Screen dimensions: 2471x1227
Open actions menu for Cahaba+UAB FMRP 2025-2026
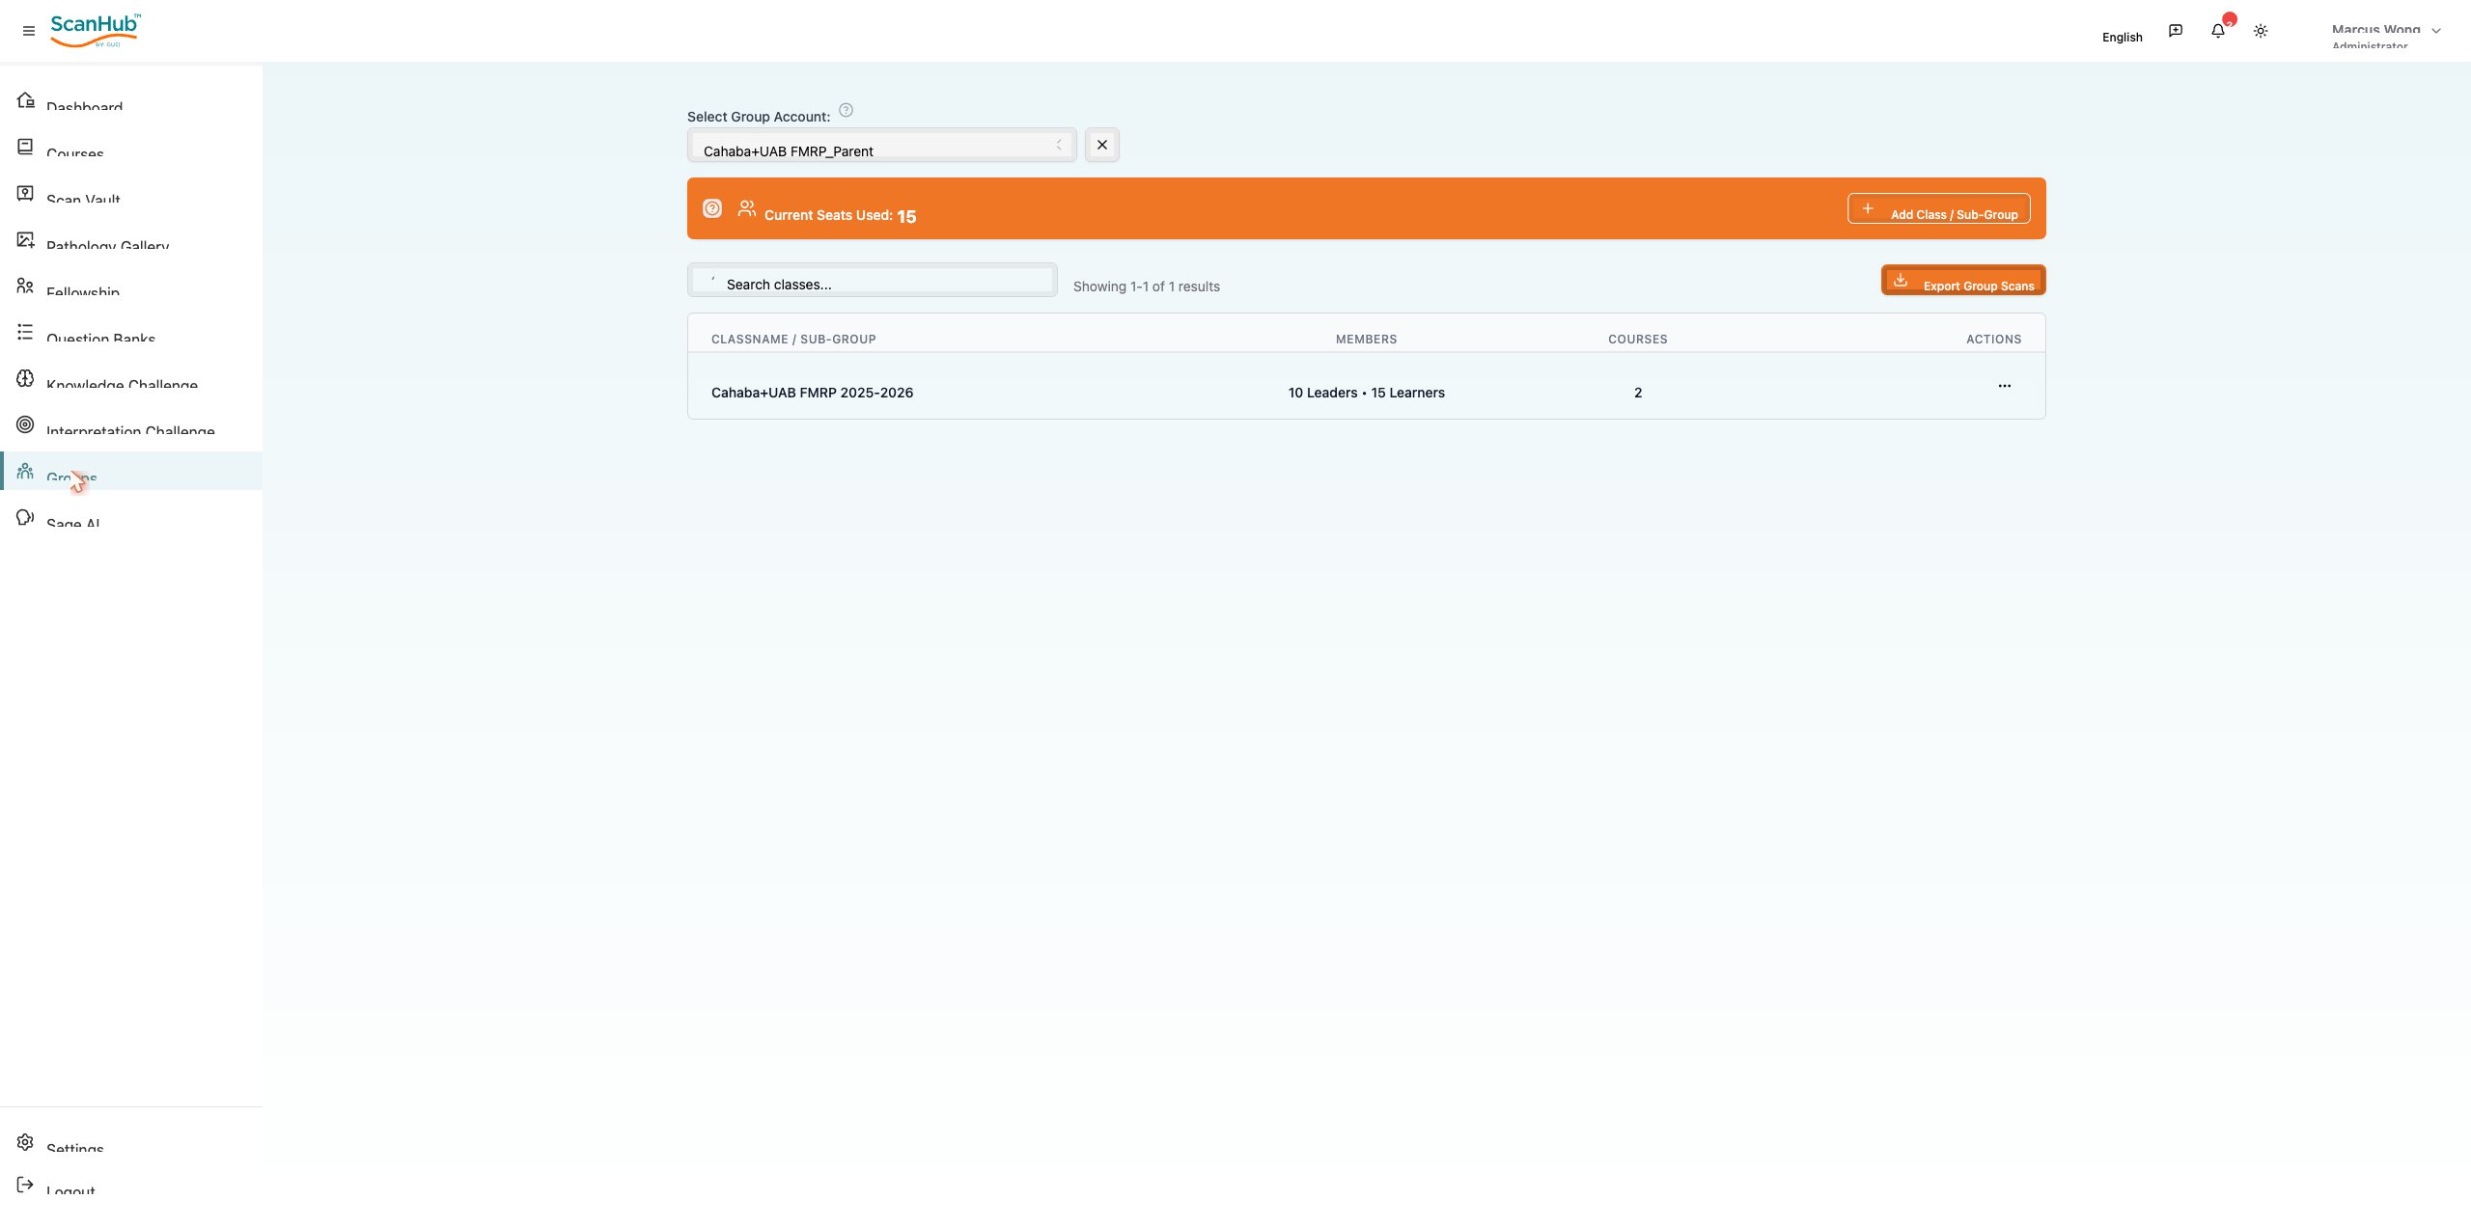coord(2005,386)
